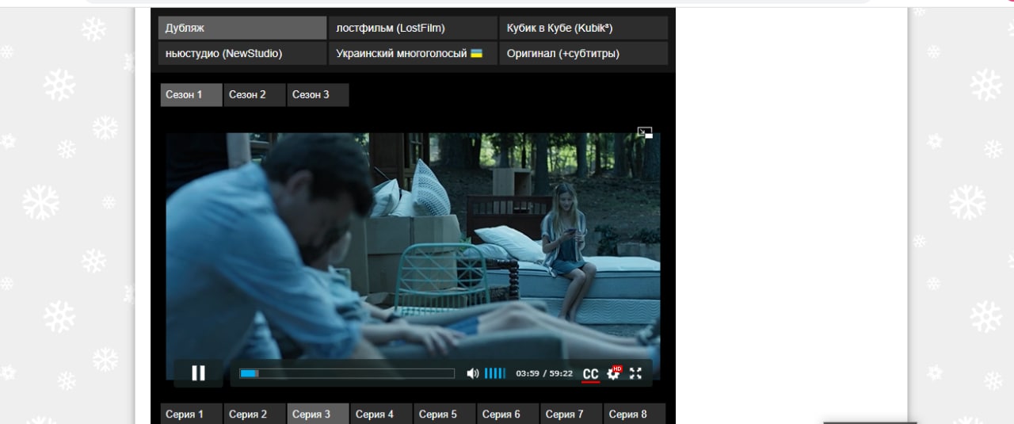Mute the player volume speaker icon
The height and width of the screenshot is (424, 1014).
coord(472,373)
